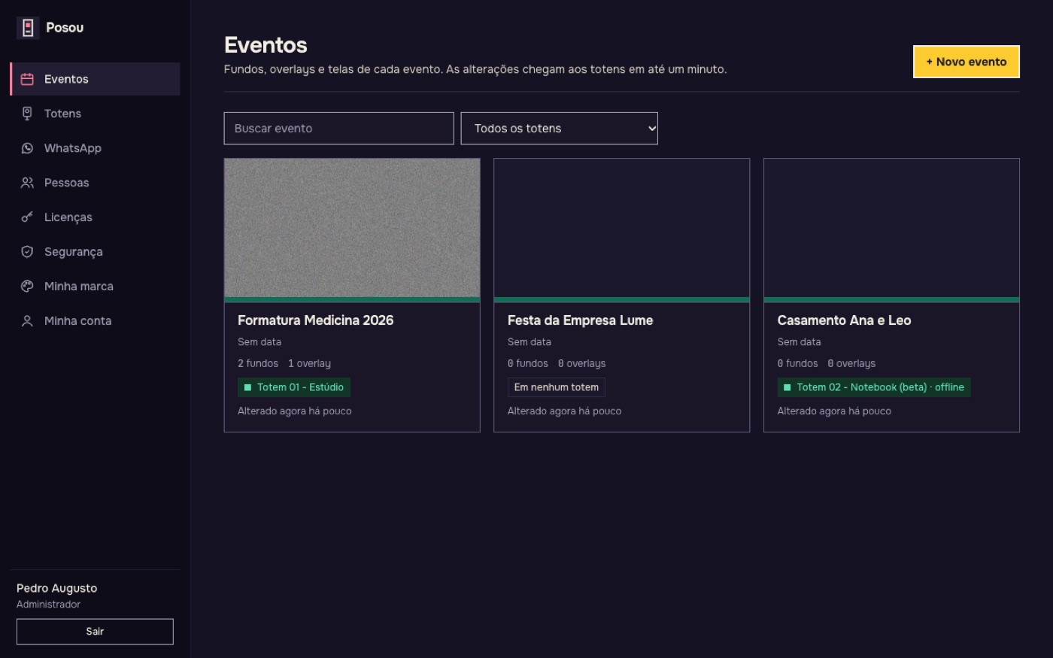Viewport: 1053px width, 658px height.
Task: Click "0 fundos" on Festa da Empresa Lume
Action: [x=528, y=363]
